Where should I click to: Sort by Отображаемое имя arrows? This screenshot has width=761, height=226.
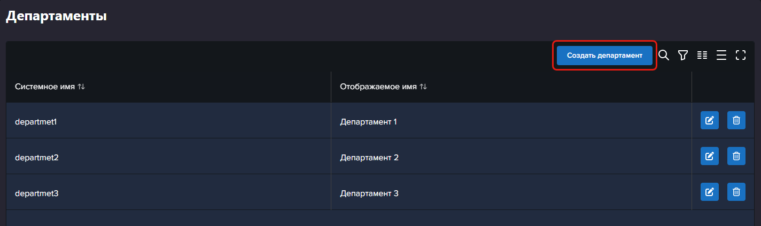click(x=423, y=86)
